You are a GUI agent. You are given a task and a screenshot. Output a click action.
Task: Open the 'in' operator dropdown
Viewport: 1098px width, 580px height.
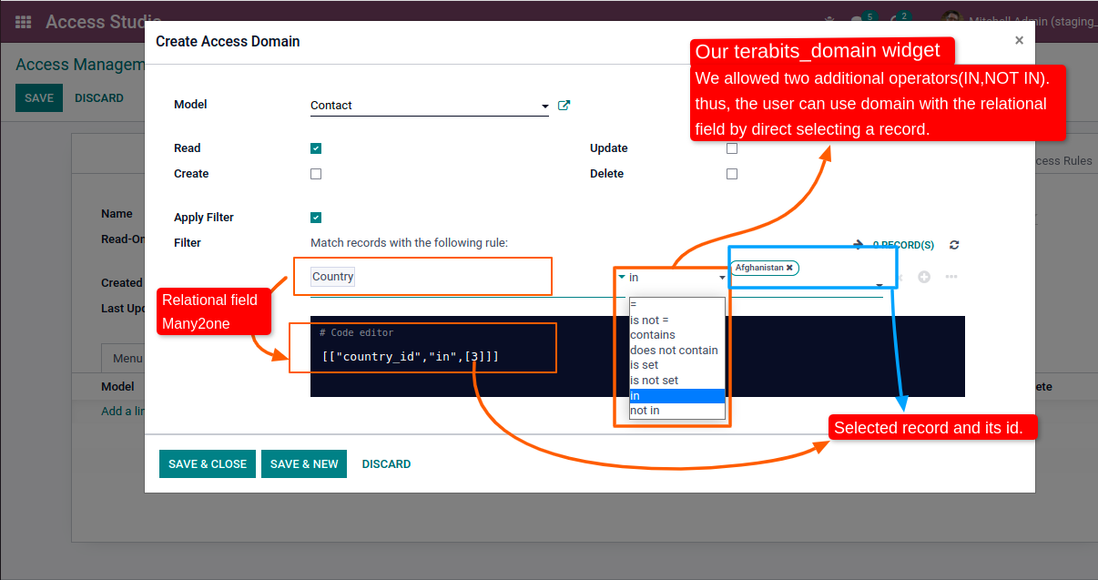[x=672, y=278]
